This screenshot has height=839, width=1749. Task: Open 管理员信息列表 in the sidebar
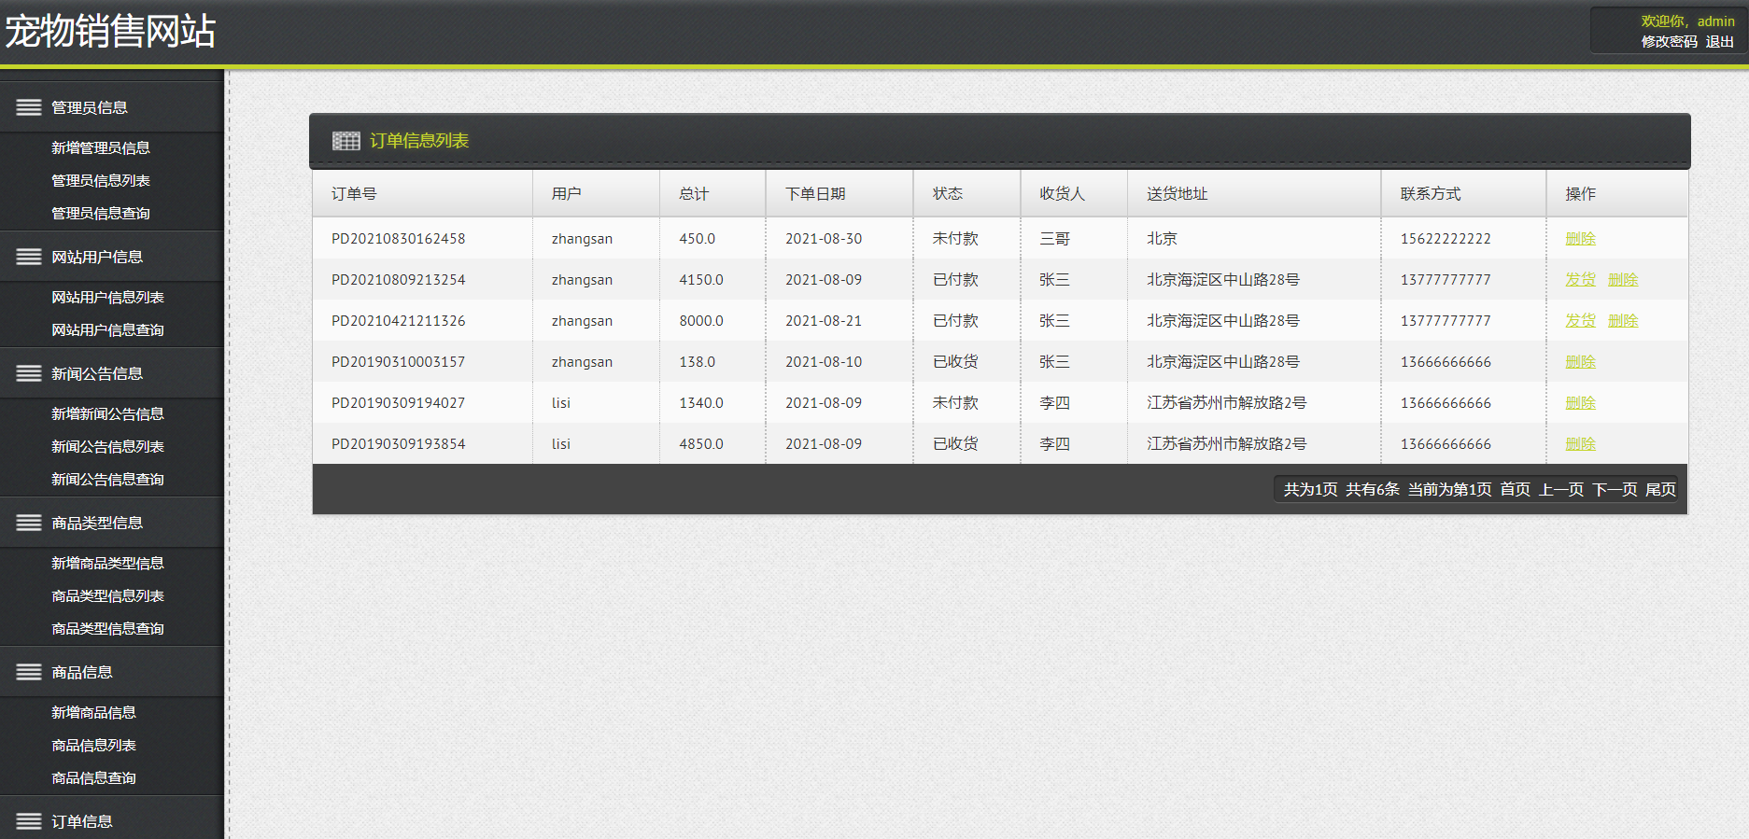pyautogui.click(x=101, y=180)
